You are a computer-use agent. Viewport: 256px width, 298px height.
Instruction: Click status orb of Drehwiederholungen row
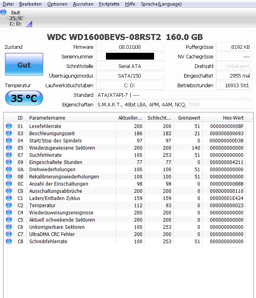click(9, 169)
